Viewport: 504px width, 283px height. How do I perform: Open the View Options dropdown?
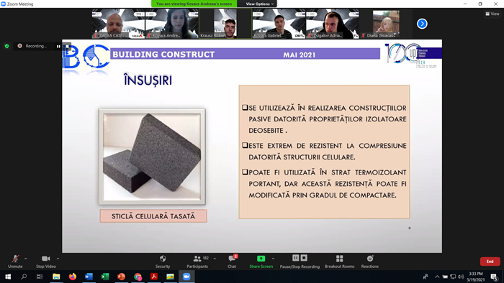coord(259,4)
